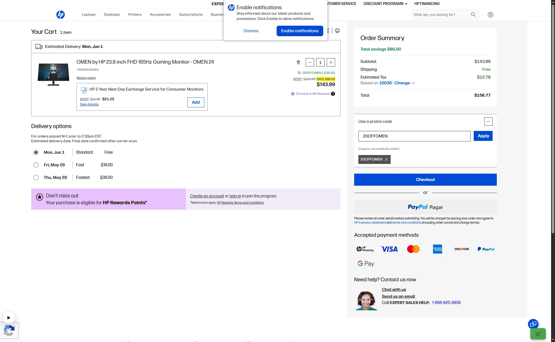Select Fast delivery Fri, May 29

pos(36,165)
